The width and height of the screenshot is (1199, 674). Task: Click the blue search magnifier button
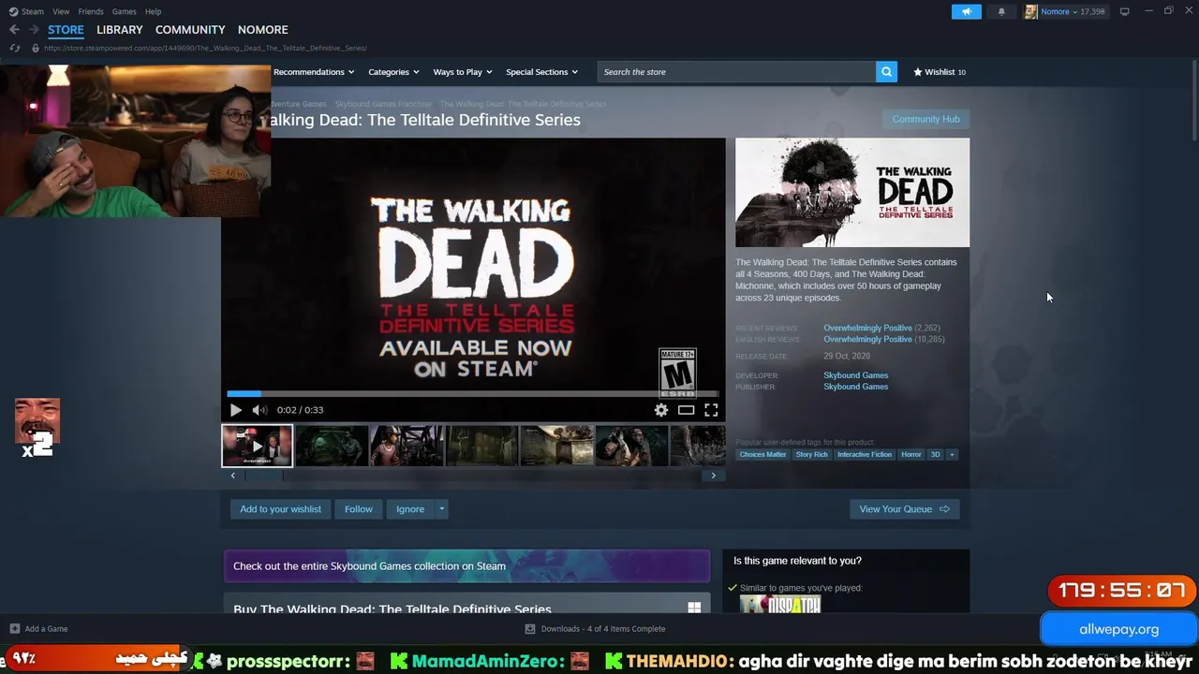[x=886, y=72]
